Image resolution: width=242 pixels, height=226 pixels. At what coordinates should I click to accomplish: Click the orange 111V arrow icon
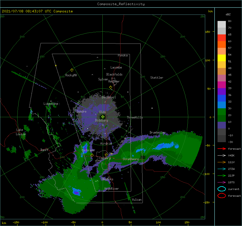[x=222, y=162]
